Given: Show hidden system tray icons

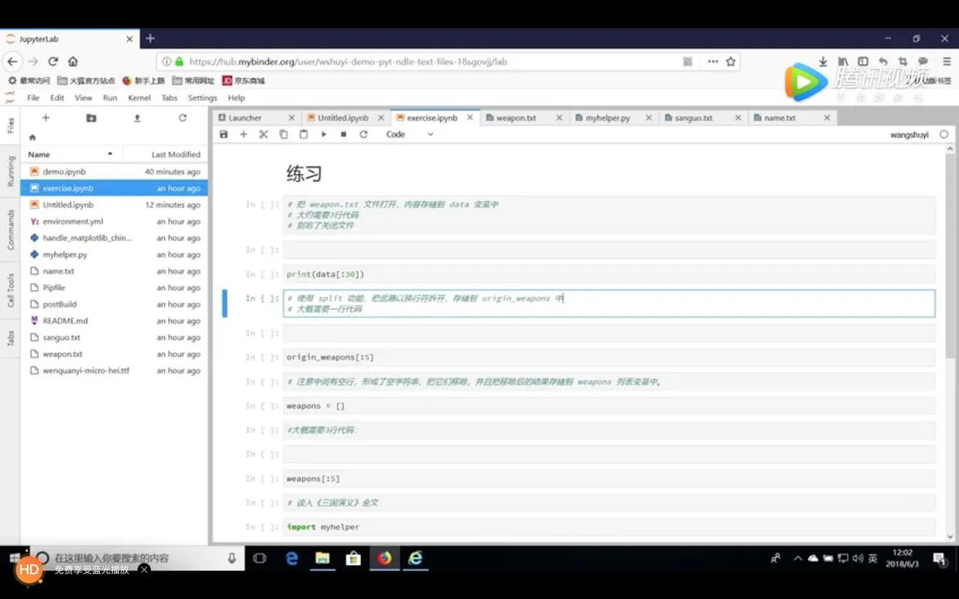Looking at the screenshot, I should pos(797,558).
